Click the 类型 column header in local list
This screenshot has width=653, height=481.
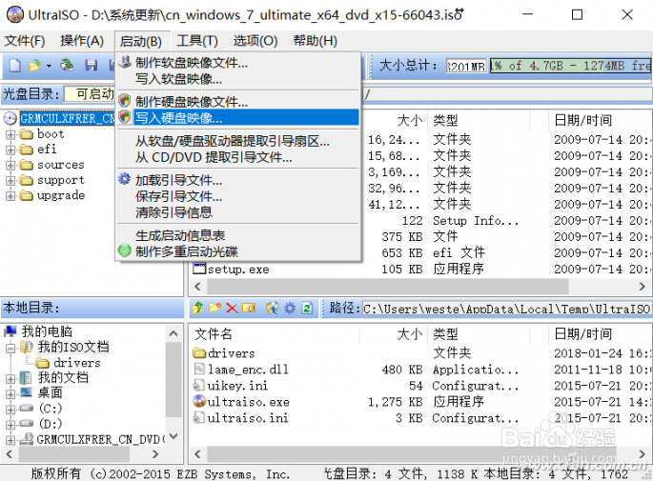click(x=479, y=334)
